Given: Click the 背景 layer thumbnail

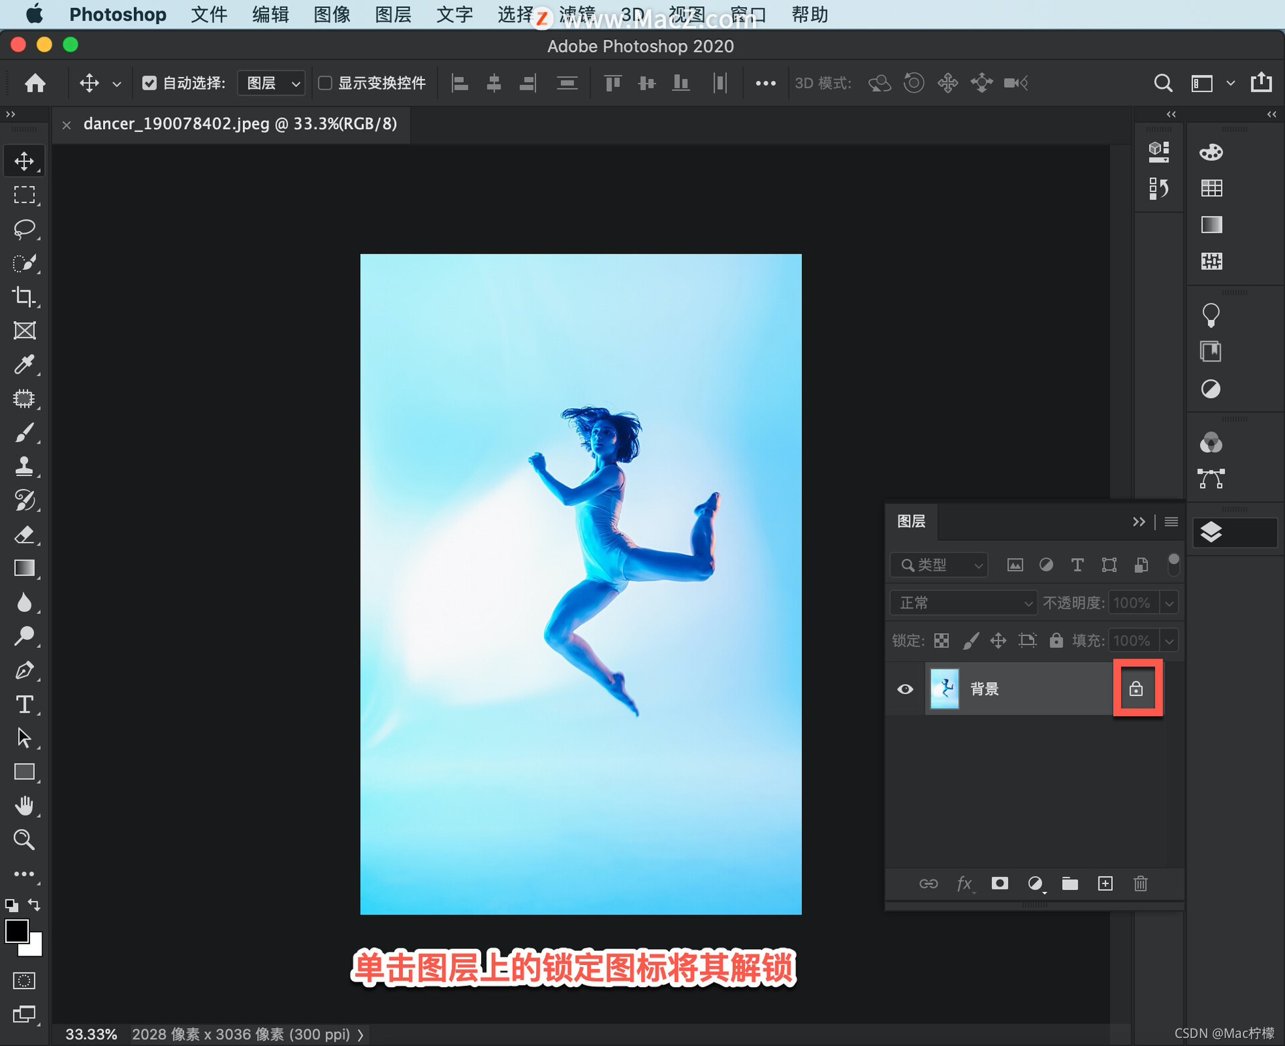Looking at the screenshot, I should [944, 689].
